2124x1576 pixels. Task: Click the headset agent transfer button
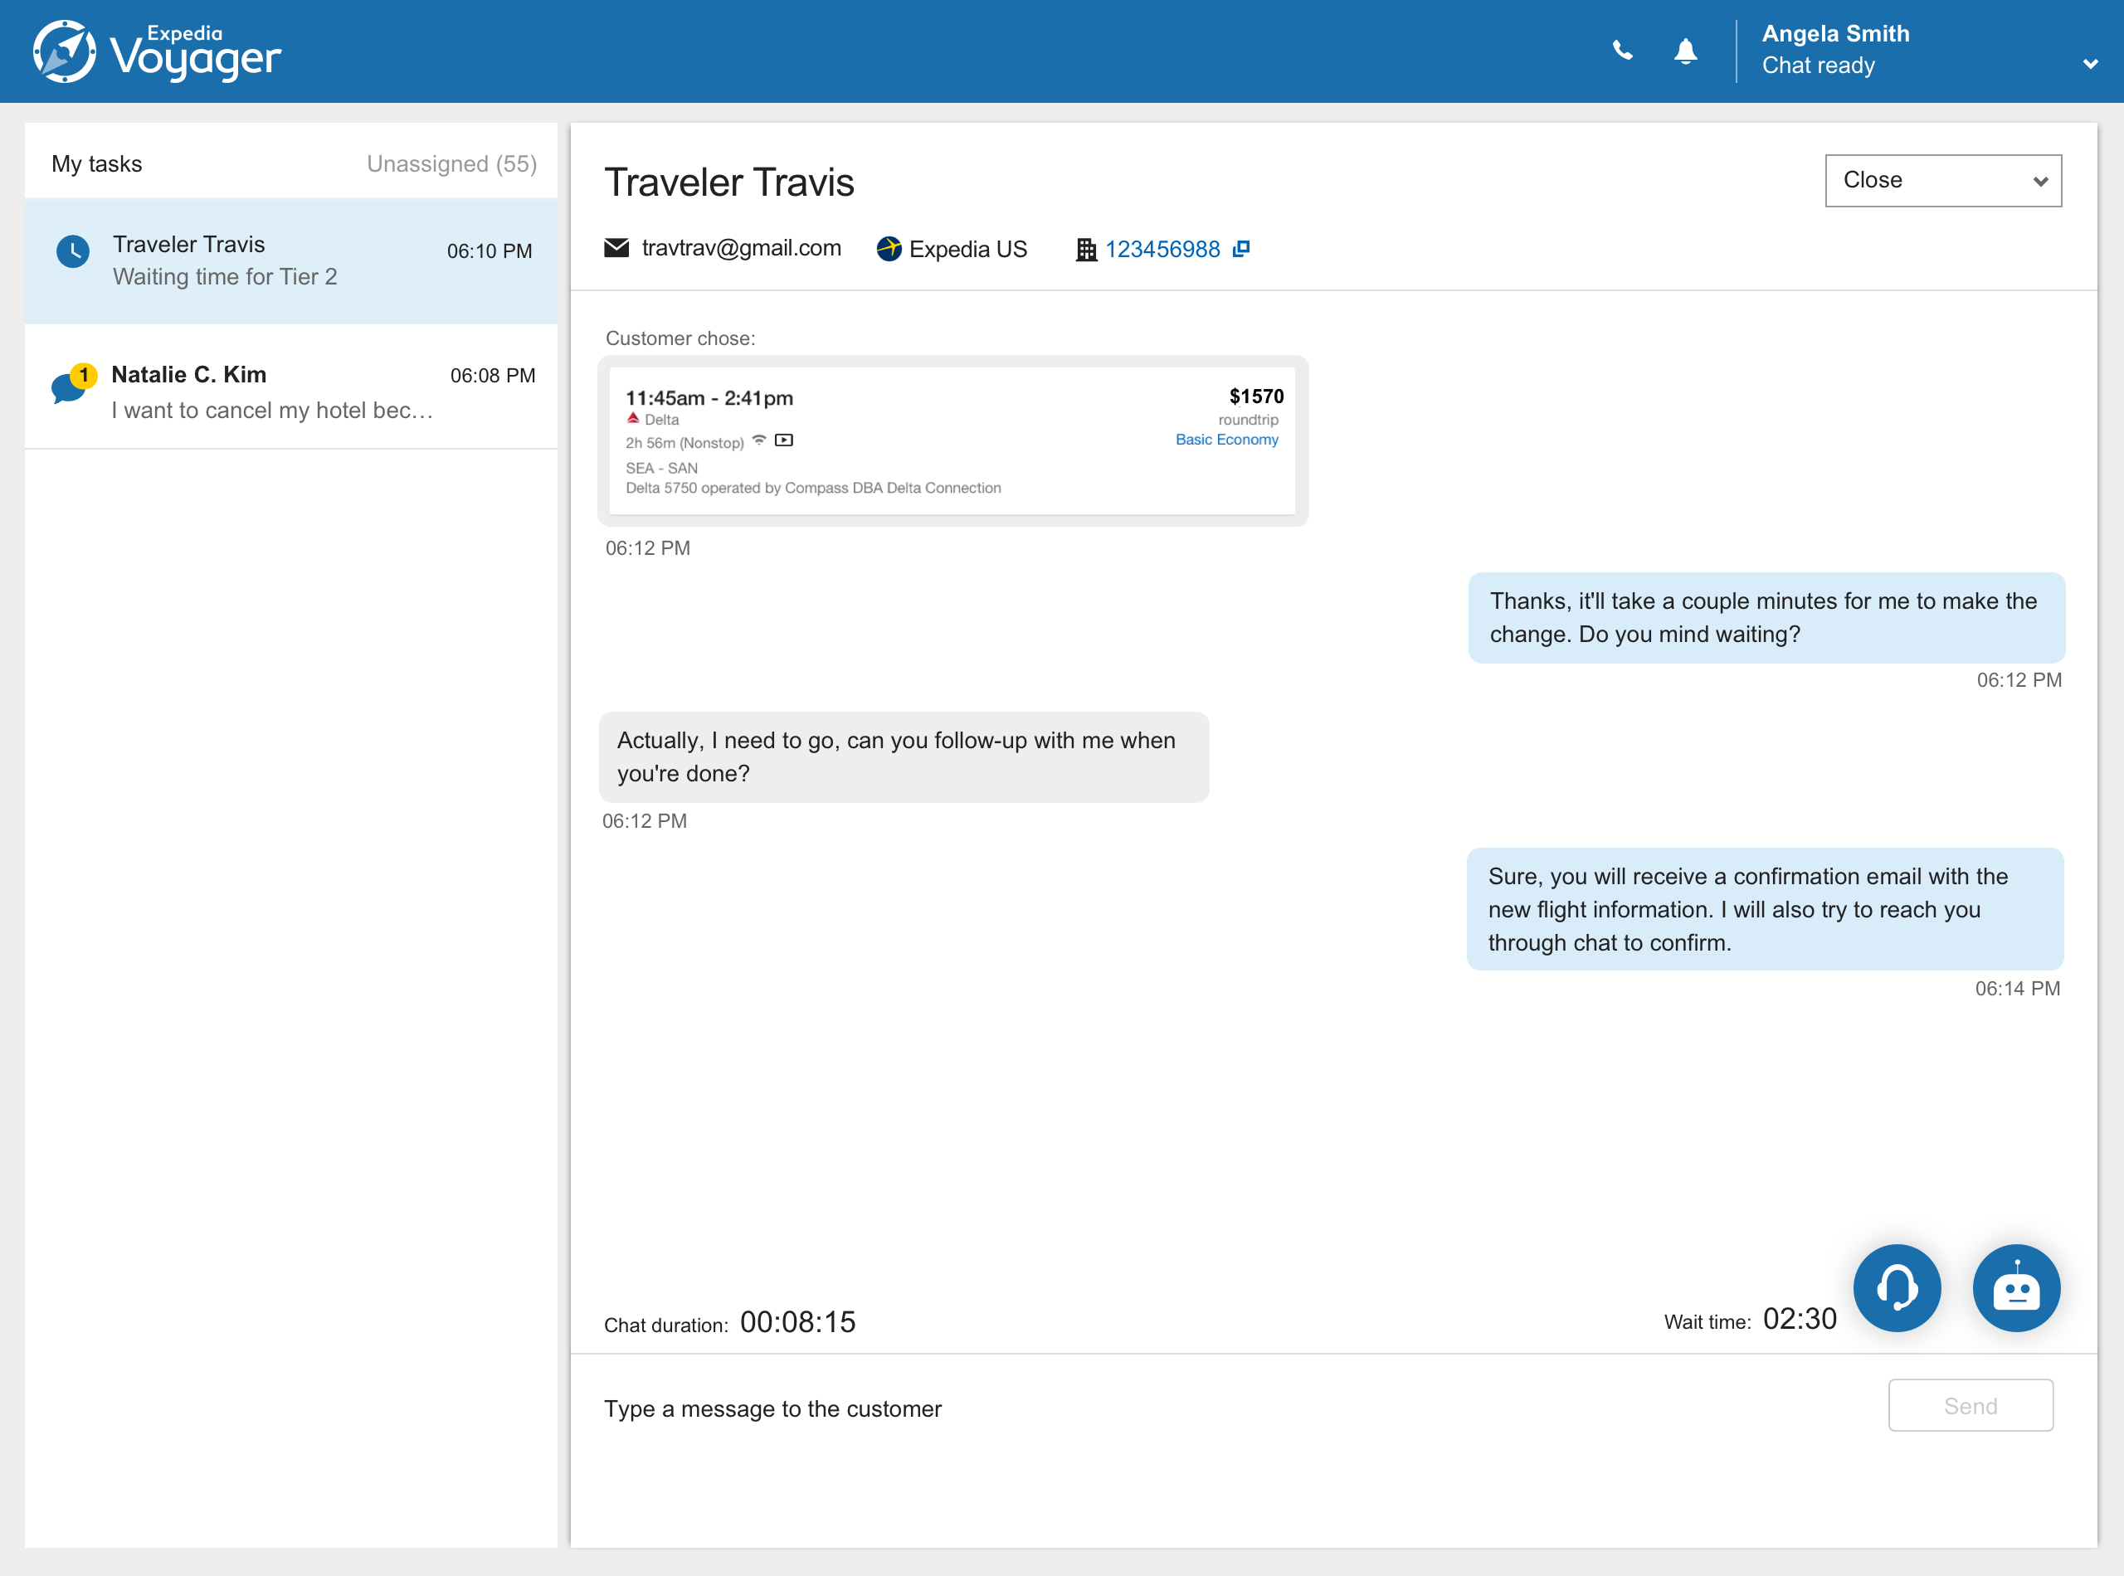1896,1288
